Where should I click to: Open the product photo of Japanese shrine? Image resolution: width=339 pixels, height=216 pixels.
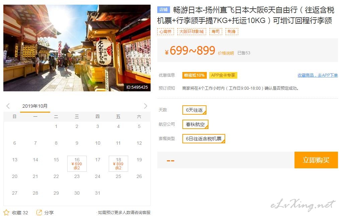coord(77,48)
